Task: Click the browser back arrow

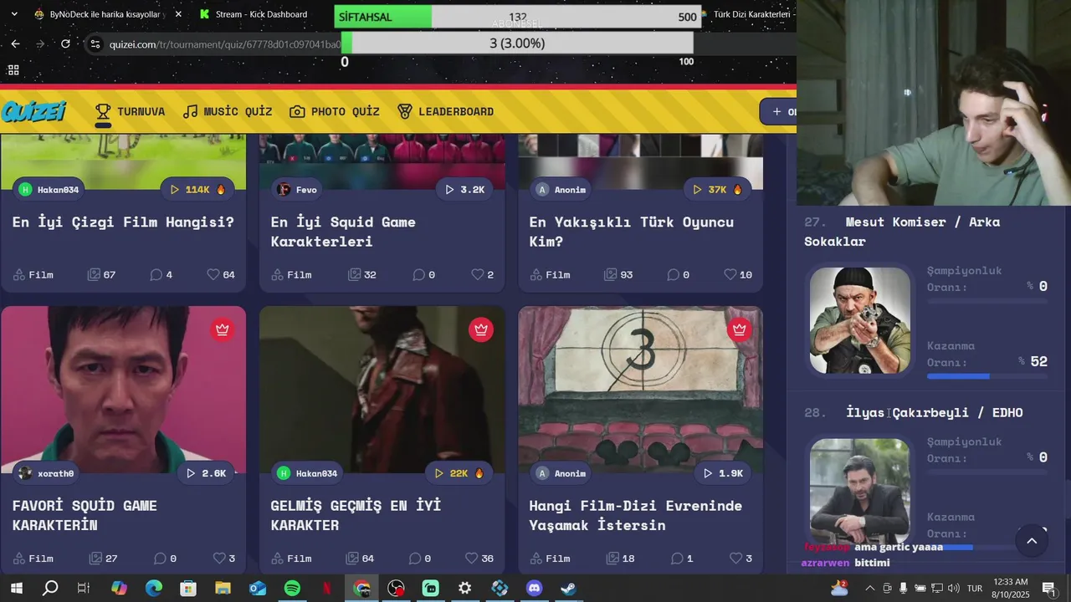Action: coord(15,43)
